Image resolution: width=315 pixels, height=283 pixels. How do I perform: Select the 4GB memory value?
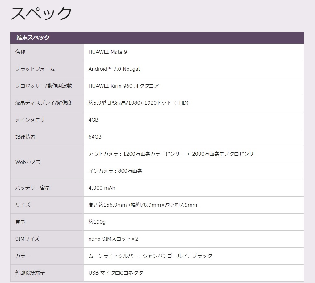93,120
